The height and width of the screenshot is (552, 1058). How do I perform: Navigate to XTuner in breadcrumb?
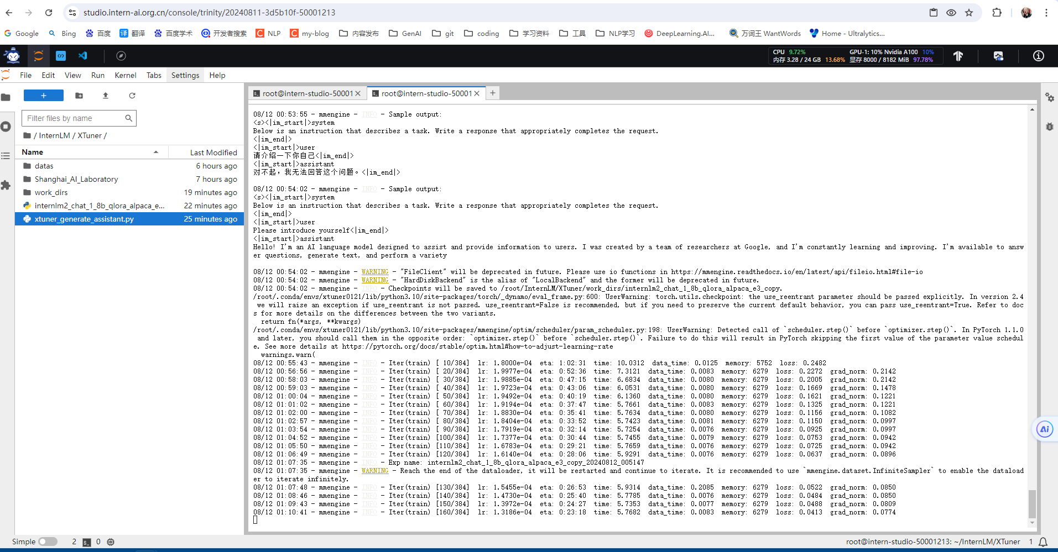click(90, 135)
